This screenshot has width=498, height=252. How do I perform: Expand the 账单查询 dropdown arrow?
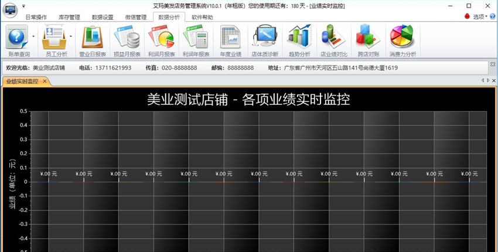33,36
